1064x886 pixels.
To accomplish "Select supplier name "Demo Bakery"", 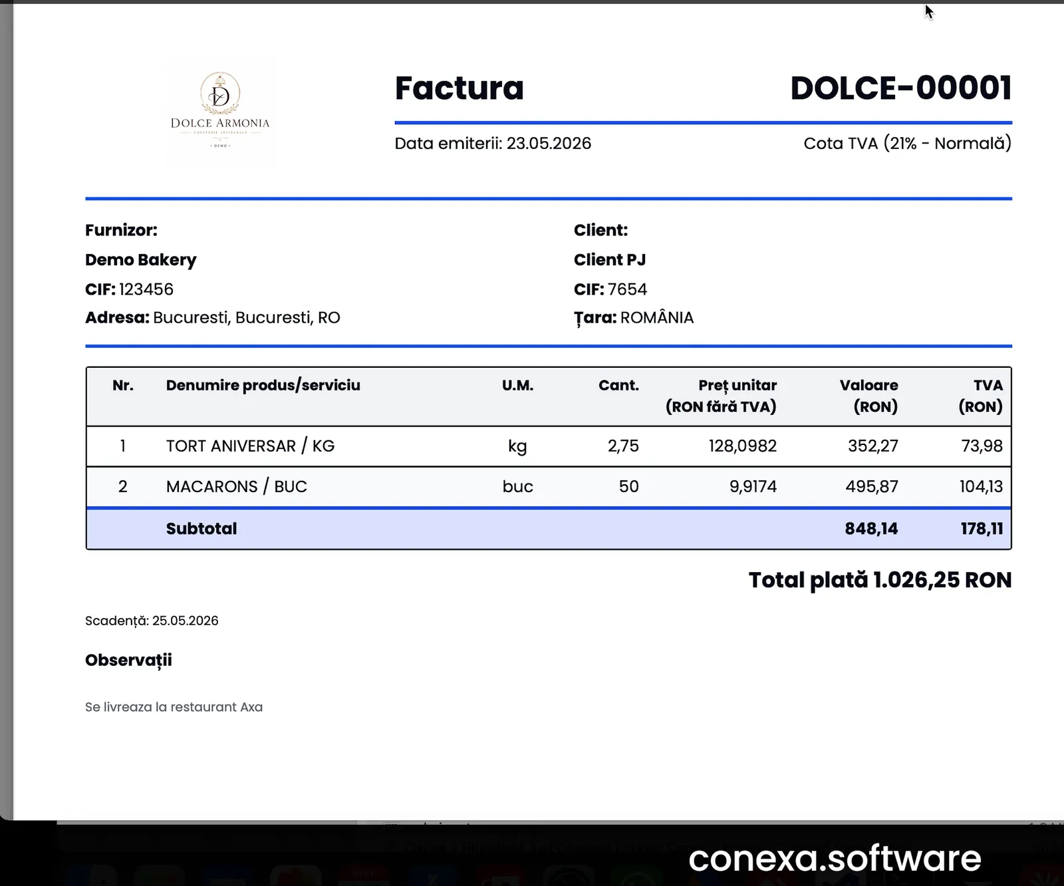I will coord(141,260).
